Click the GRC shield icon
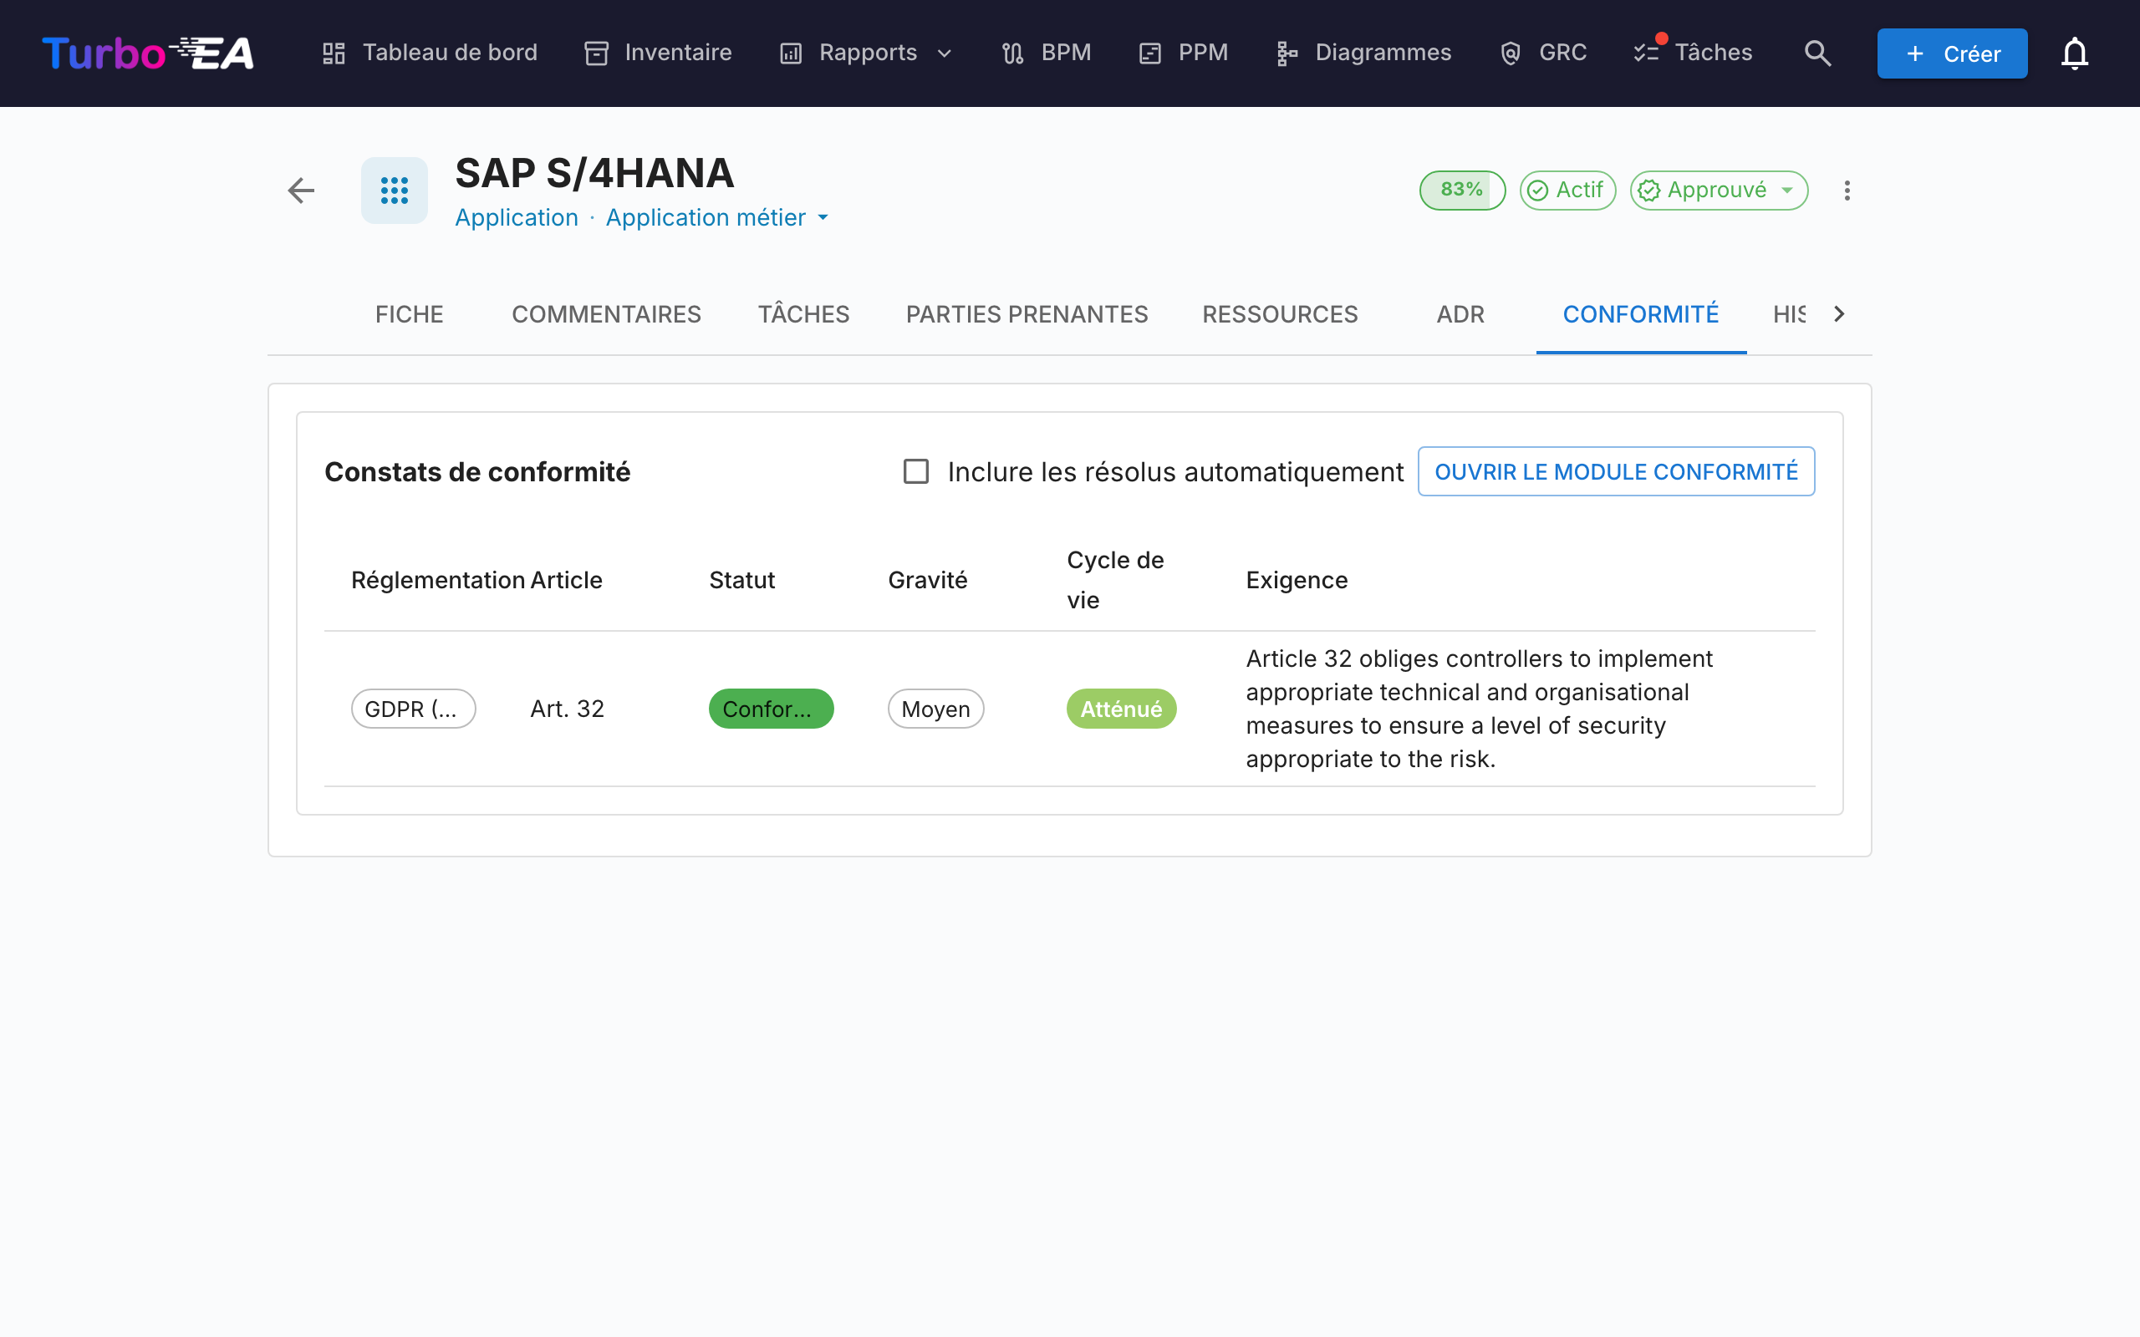2140x1337 pixels. point(1511,53)
